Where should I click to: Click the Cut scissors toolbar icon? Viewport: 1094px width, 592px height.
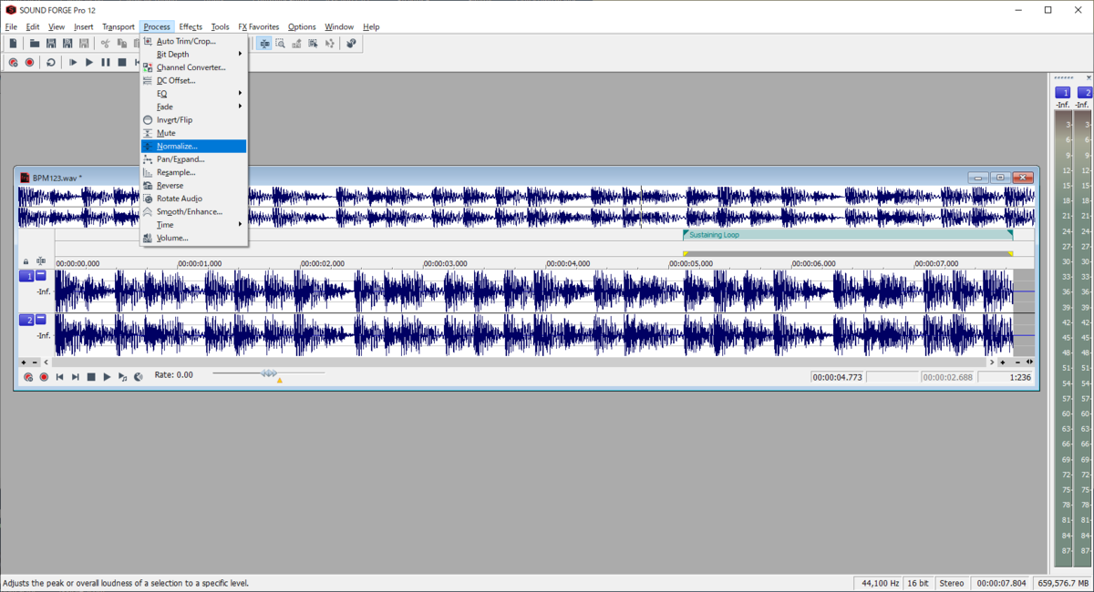(105, 43)
